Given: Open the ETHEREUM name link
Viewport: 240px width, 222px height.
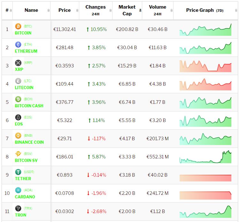Looking at the screenshot, I should tap(26, 51).
